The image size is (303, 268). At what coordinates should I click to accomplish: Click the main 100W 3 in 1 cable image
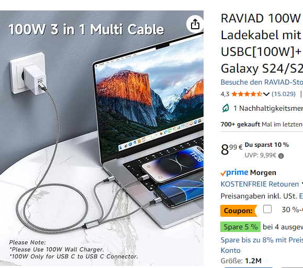pyautogui.click(x=102, y=138)
